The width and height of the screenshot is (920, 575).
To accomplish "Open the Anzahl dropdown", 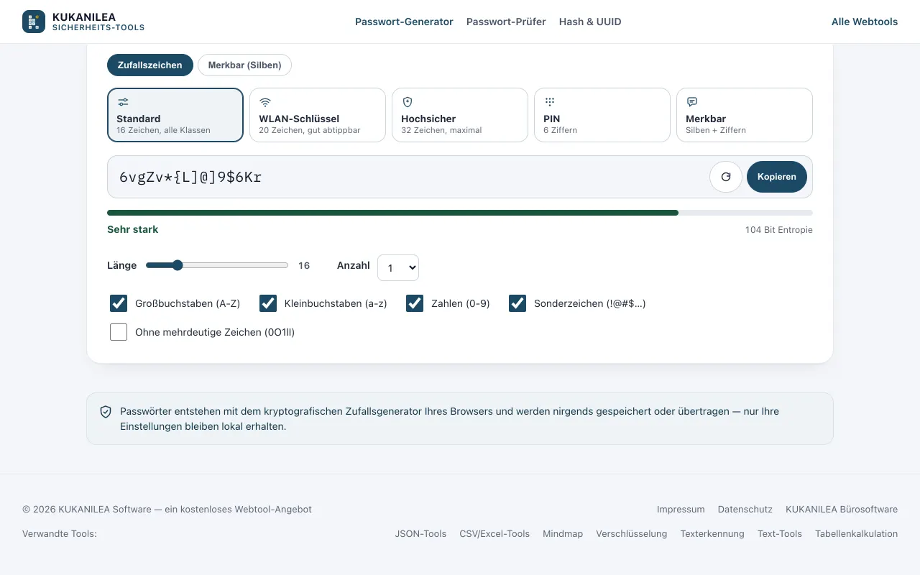I will (398, 267).
